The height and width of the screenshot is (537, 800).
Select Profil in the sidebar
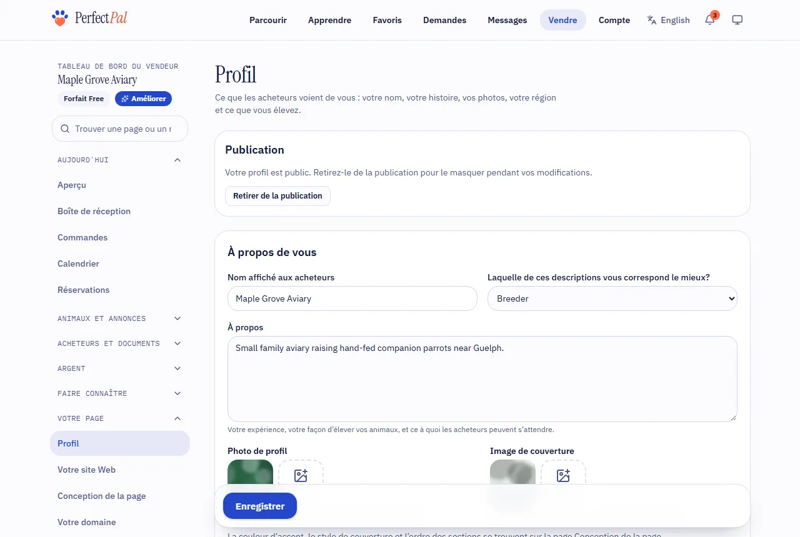tap(120, 443)
